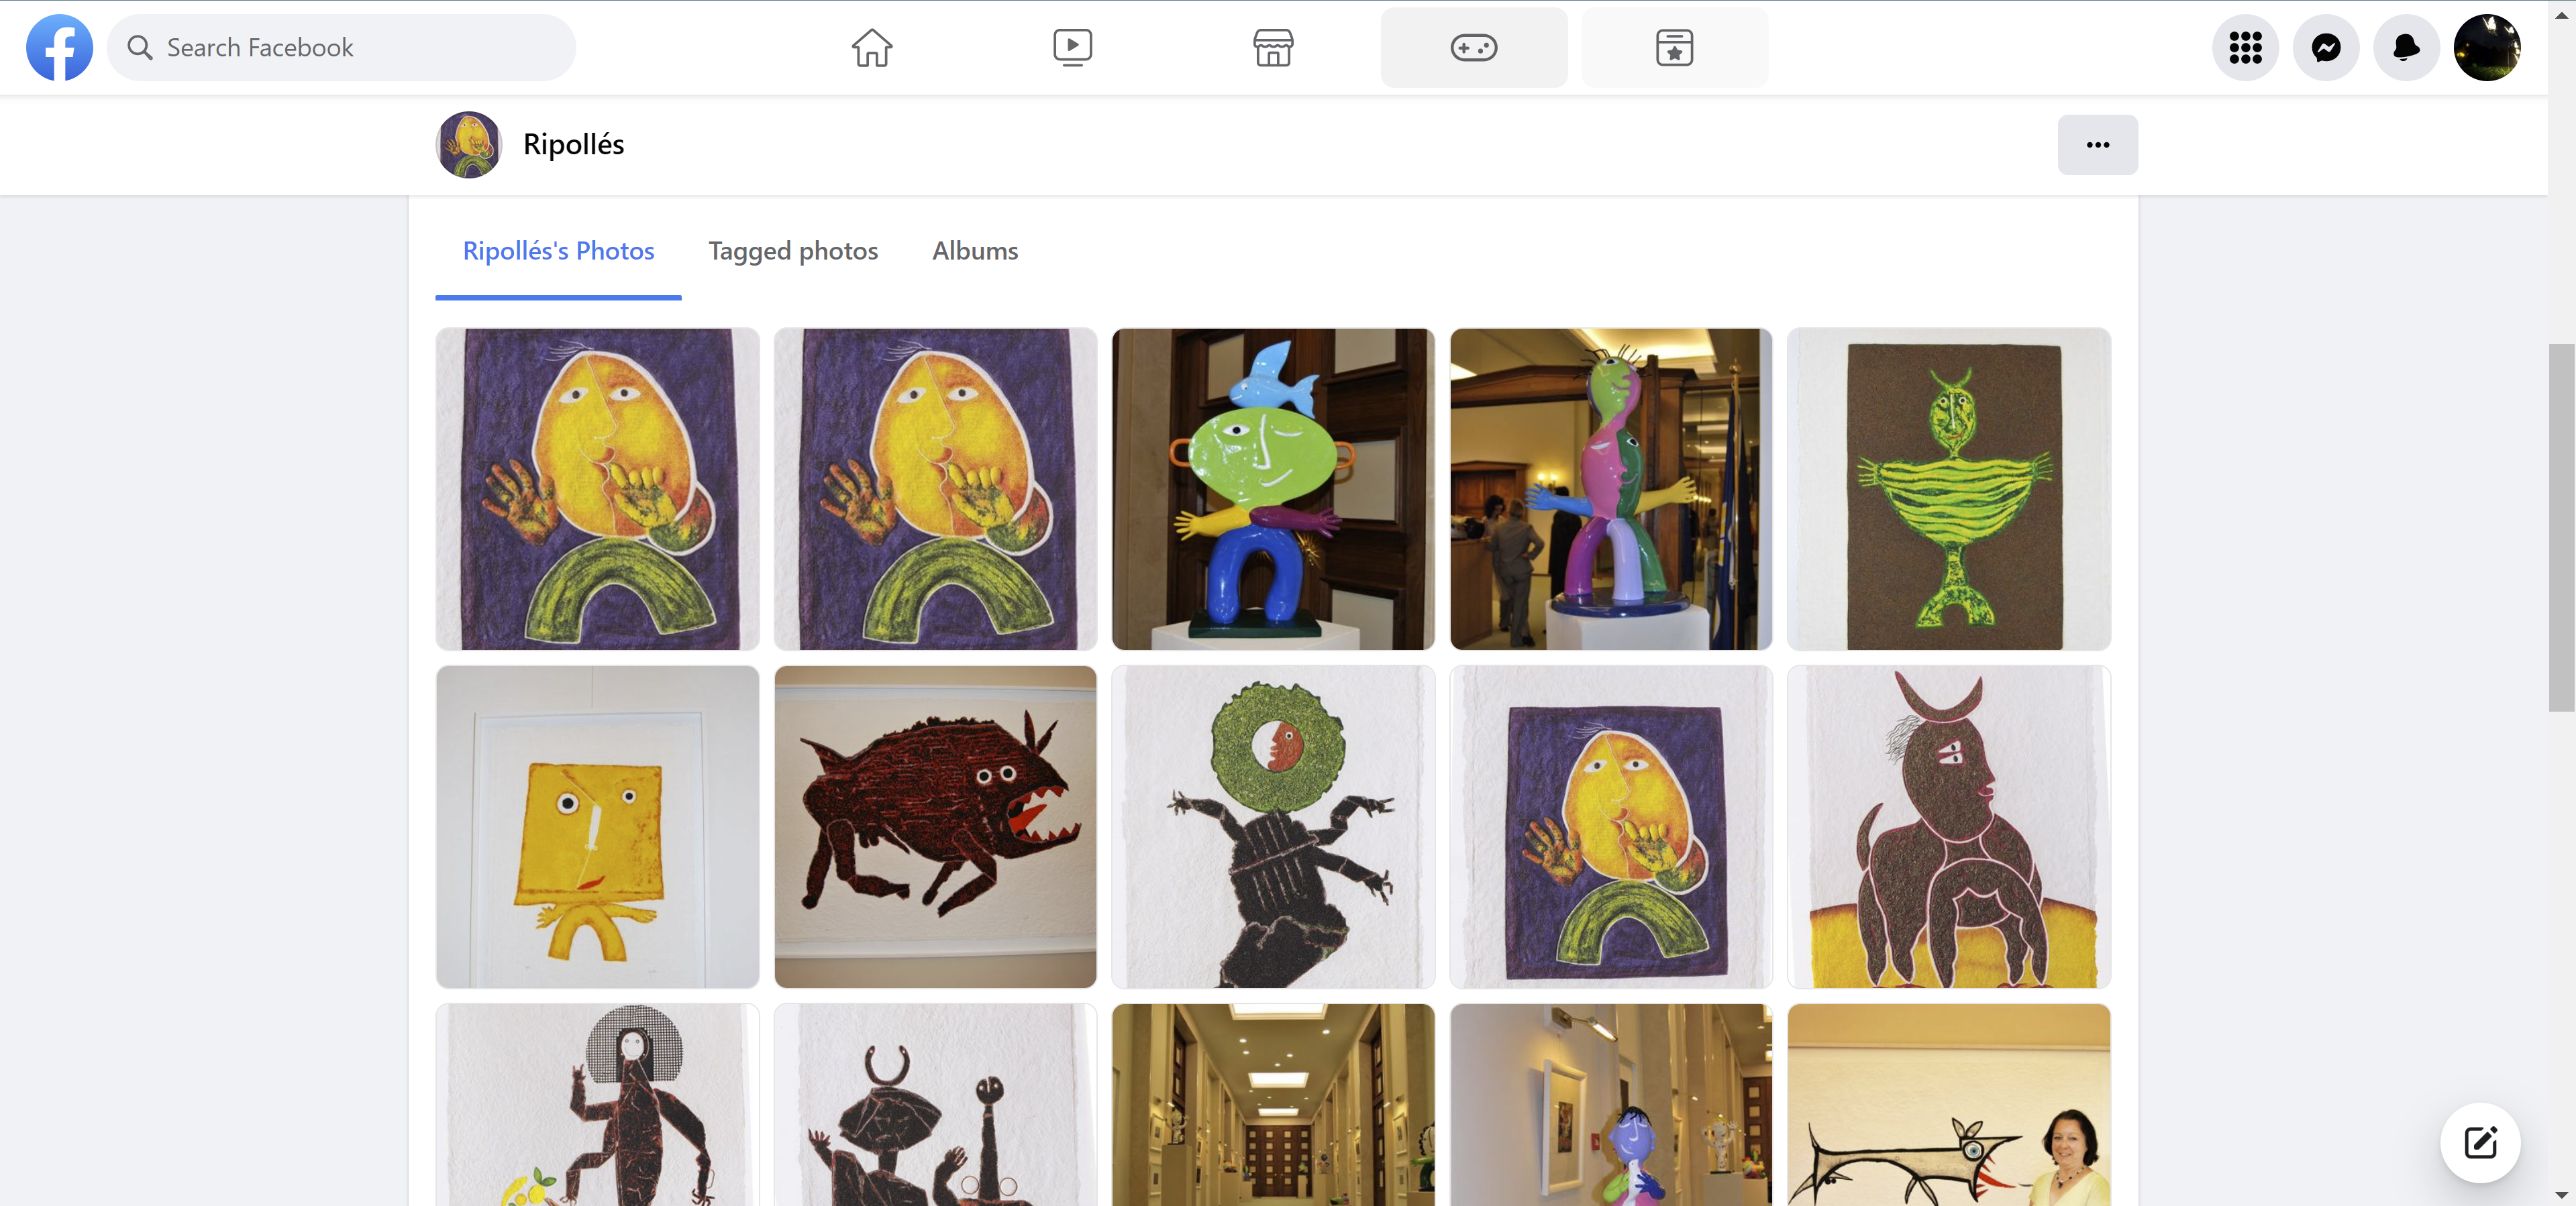Show notifications bell
Image resolution: width=2576 pixels, height=1206 pixels.
2406,47
